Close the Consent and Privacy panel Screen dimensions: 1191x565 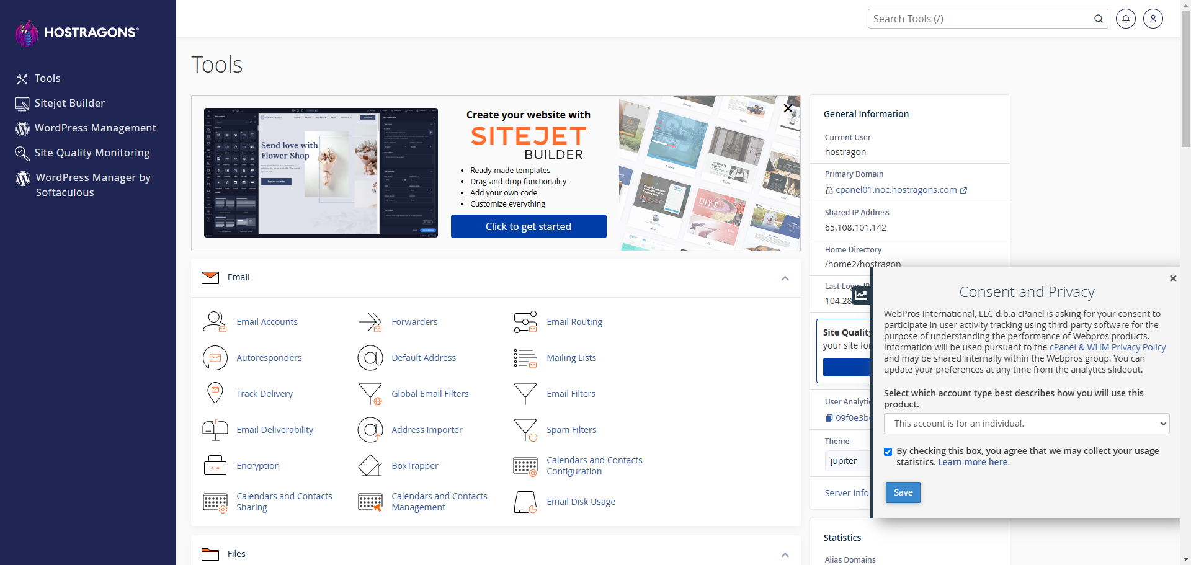(1172, 278)
